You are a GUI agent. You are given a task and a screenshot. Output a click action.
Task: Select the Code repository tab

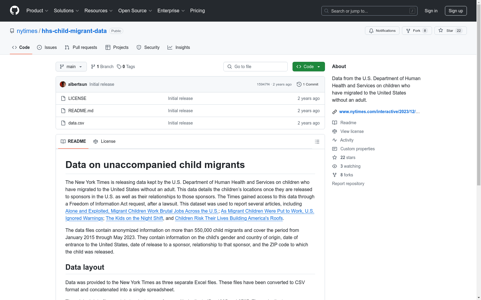[x=21, y=47]
